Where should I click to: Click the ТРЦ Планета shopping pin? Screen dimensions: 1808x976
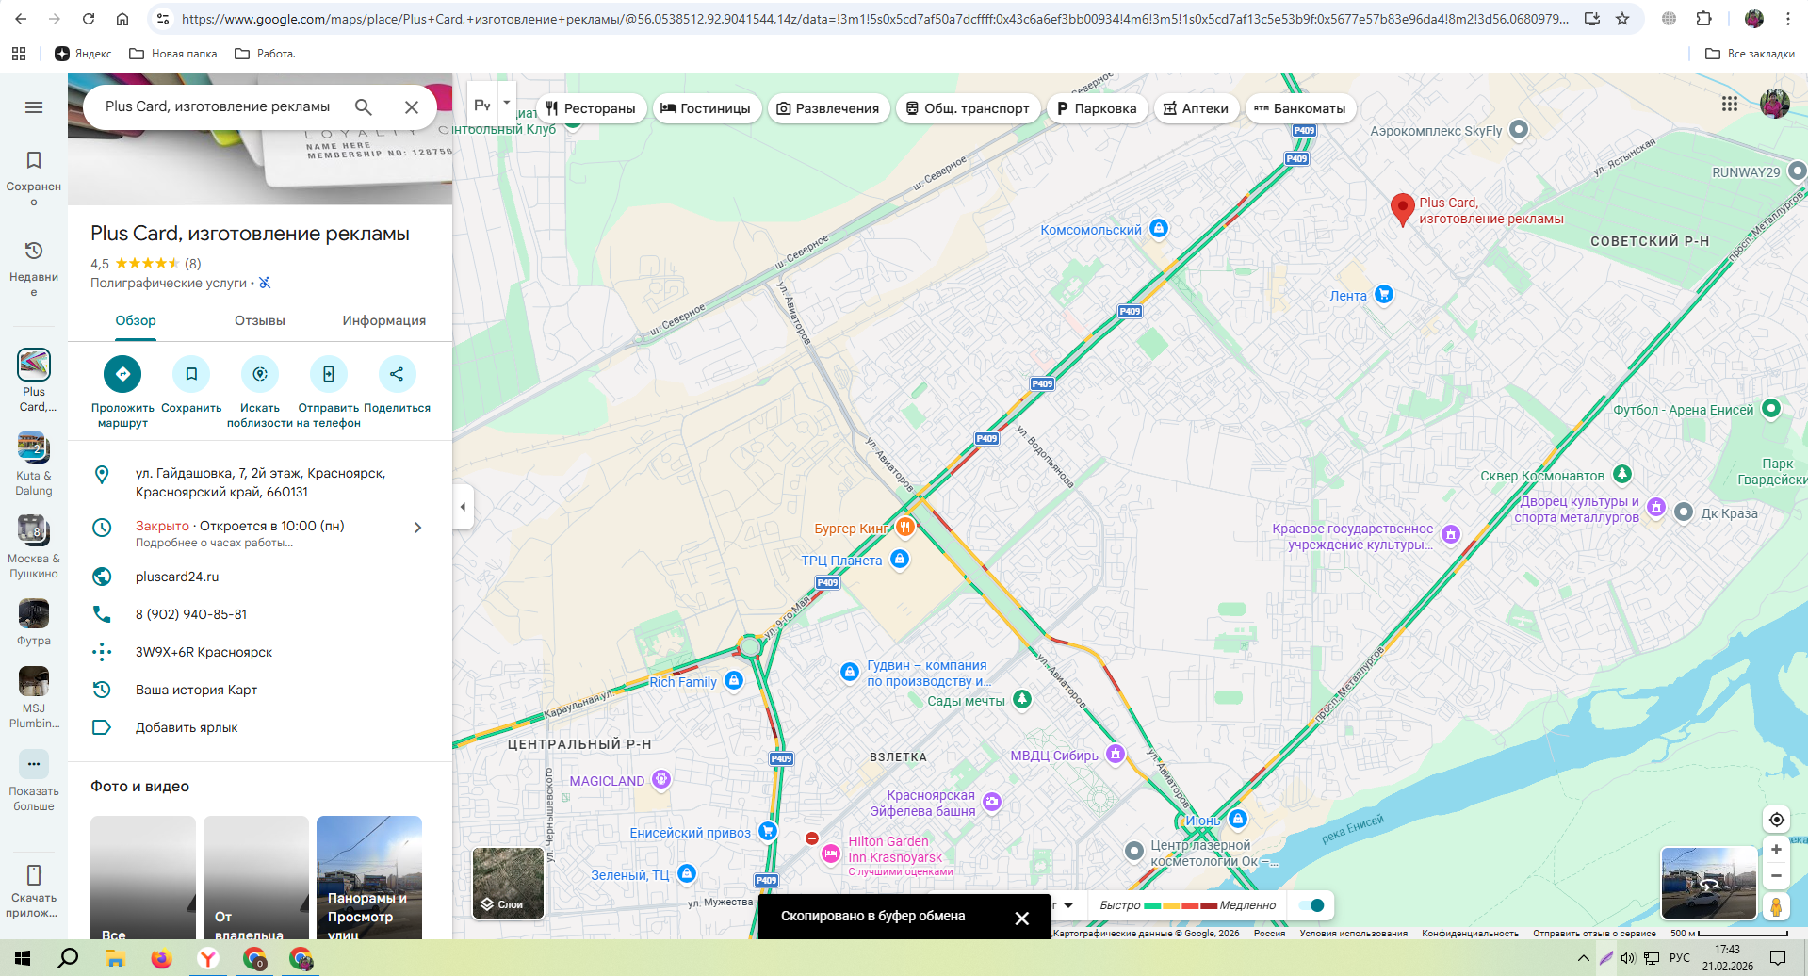tap(900, 560)
